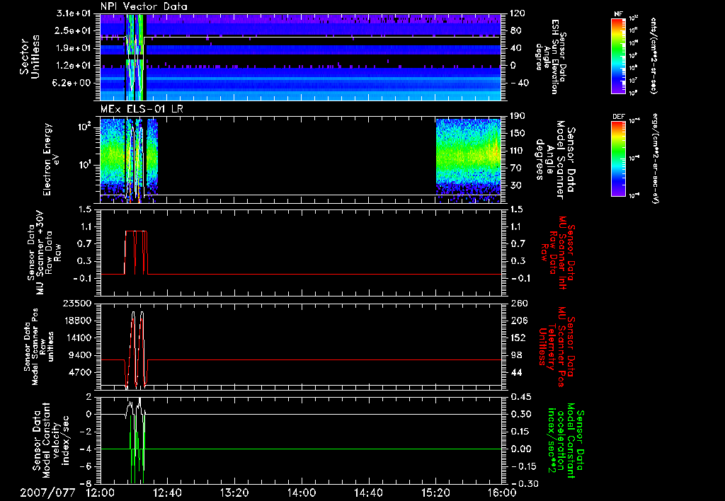Click the "152" telemetry tick label

tap(518, 338)
